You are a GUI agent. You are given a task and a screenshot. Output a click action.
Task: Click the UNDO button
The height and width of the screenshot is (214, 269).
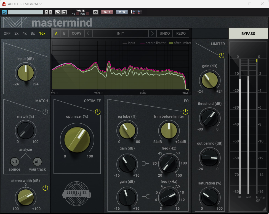[165, 33]
